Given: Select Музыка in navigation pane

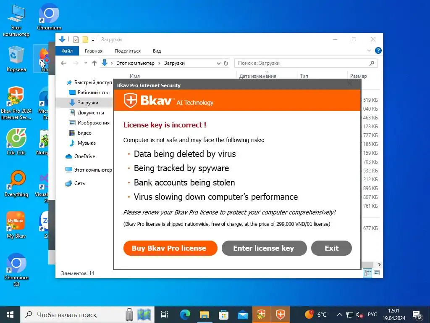Looking at the screenshot, I should [x=83, y=143].
